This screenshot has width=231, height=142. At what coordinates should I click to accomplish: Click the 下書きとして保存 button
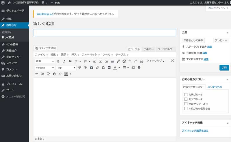pyautogui.click(x=193, y=40)
